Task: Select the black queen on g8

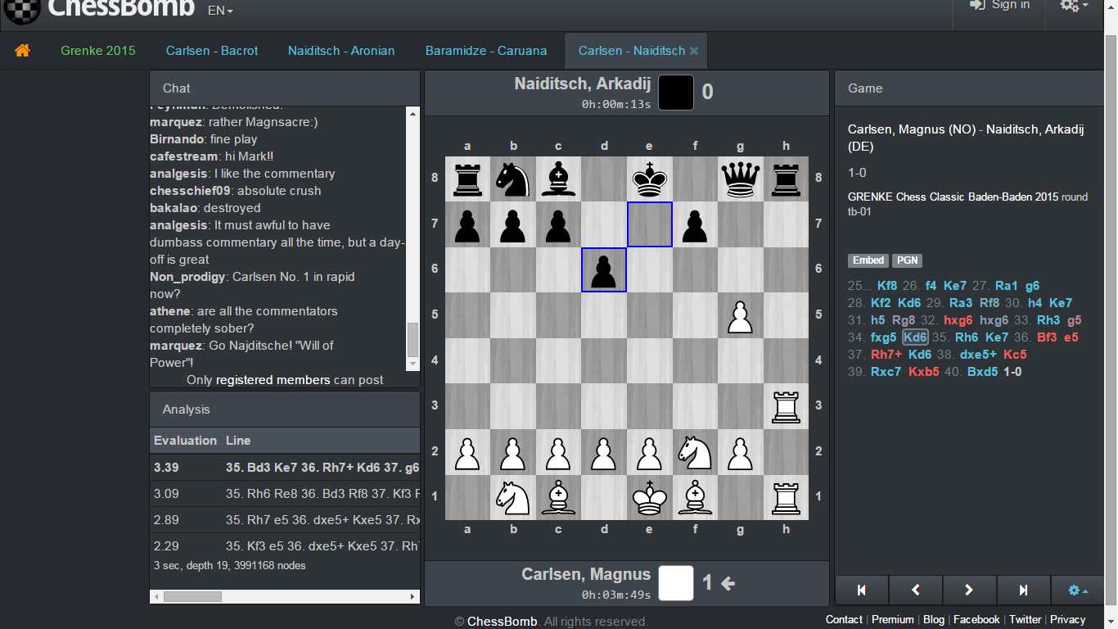Action: click(x=740, y=179)
